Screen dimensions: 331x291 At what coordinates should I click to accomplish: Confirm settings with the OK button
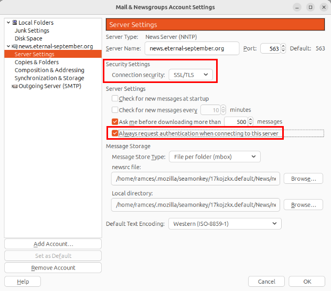click(307, 282)
